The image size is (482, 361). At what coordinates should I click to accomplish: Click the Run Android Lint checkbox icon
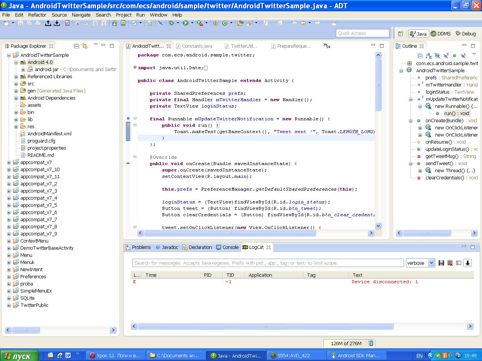[134, 23]
